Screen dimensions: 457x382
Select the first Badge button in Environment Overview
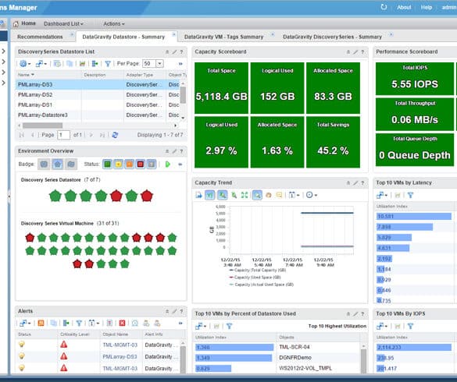[44, 164]
